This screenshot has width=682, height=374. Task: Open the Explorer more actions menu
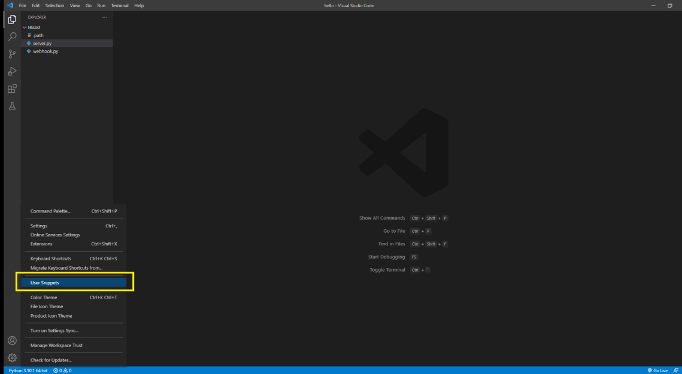(105, 17)
